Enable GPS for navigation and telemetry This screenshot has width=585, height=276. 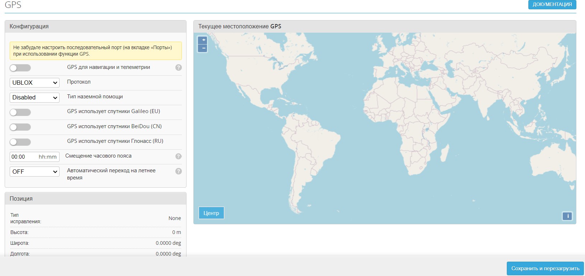[20, 68]
